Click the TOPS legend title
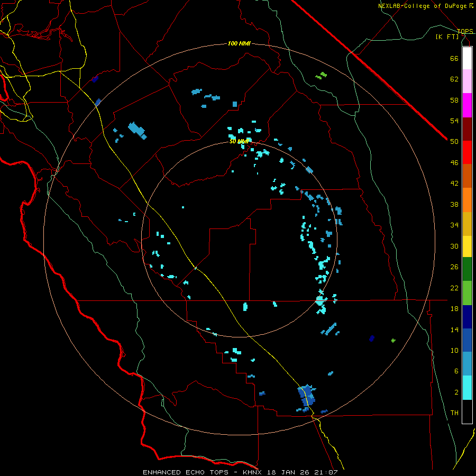 [x=465, y=31]
